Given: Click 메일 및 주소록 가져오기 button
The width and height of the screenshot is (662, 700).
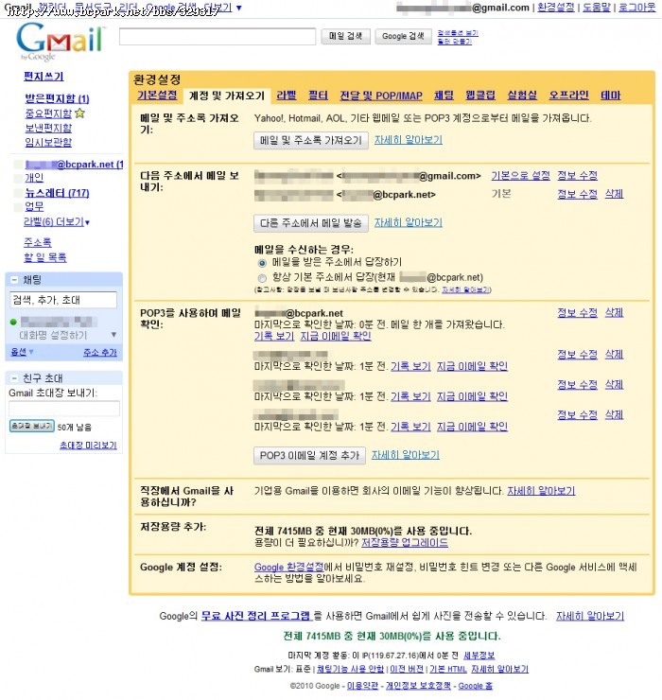Looking at the screenshot, I should (311, 140).
